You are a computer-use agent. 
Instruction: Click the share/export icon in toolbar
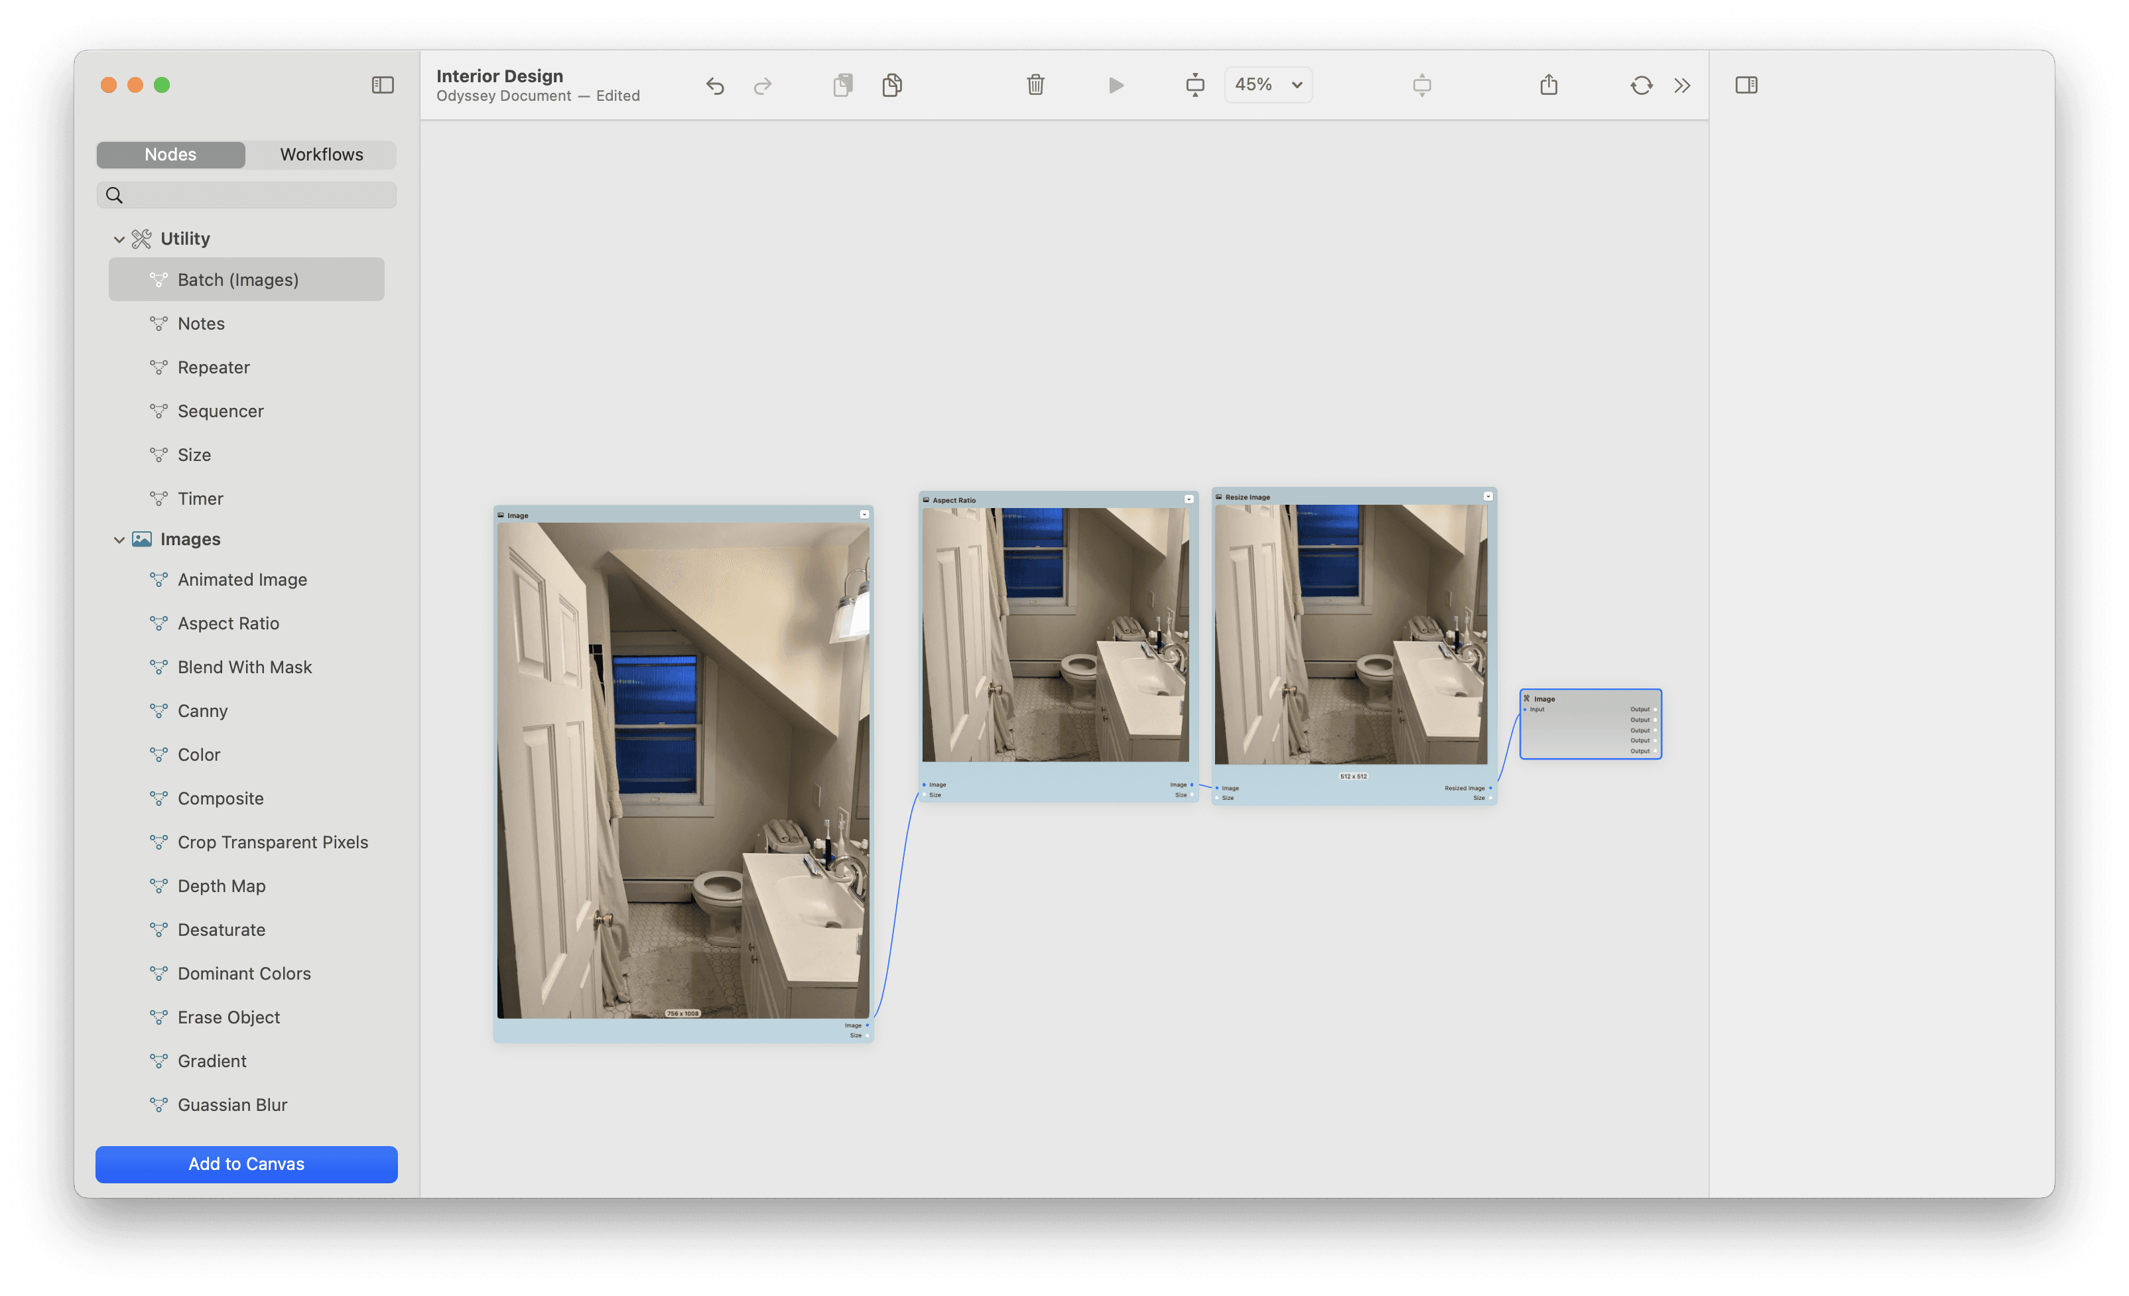[x=1549, y=84]
